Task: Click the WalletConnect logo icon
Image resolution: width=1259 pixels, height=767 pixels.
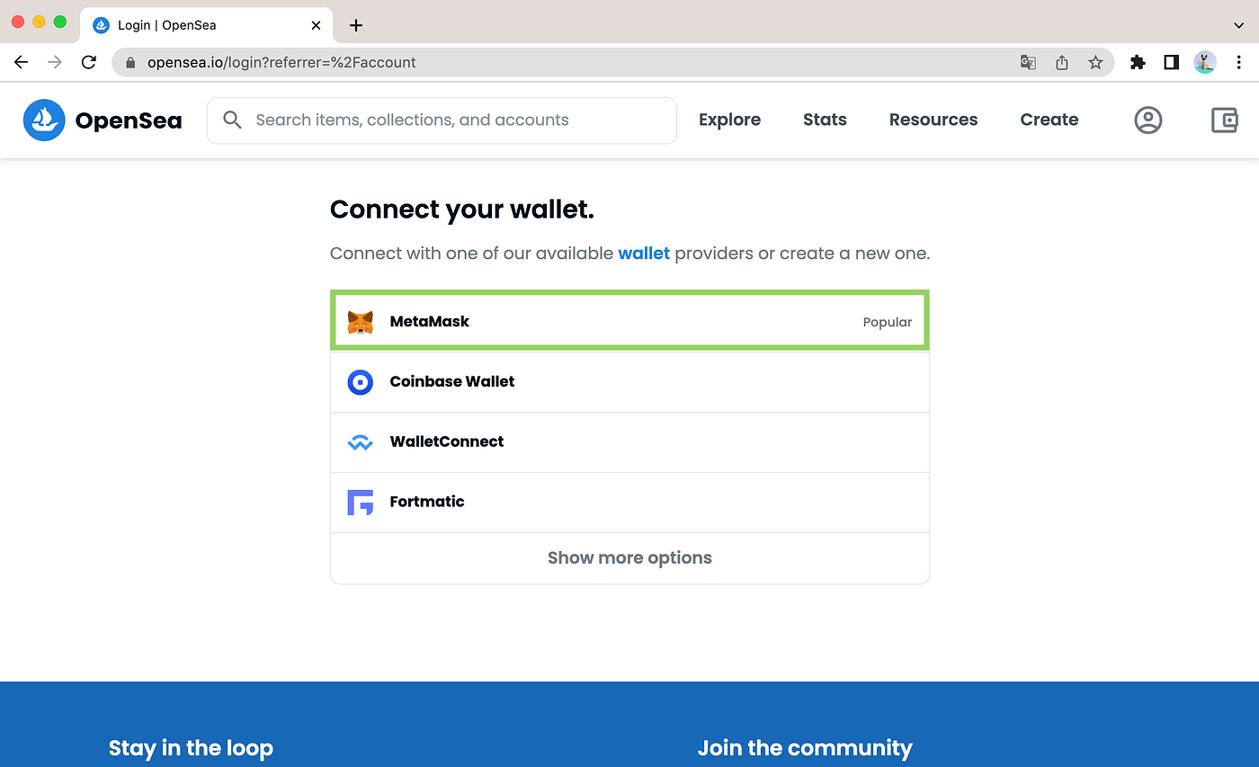Action: 360,442
